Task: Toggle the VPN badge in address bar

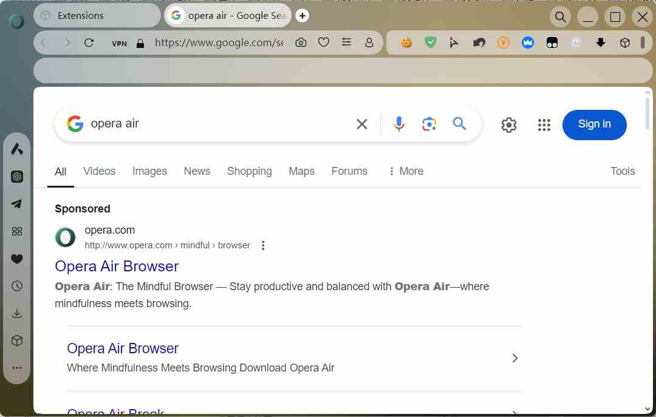Action: point(119,44)
